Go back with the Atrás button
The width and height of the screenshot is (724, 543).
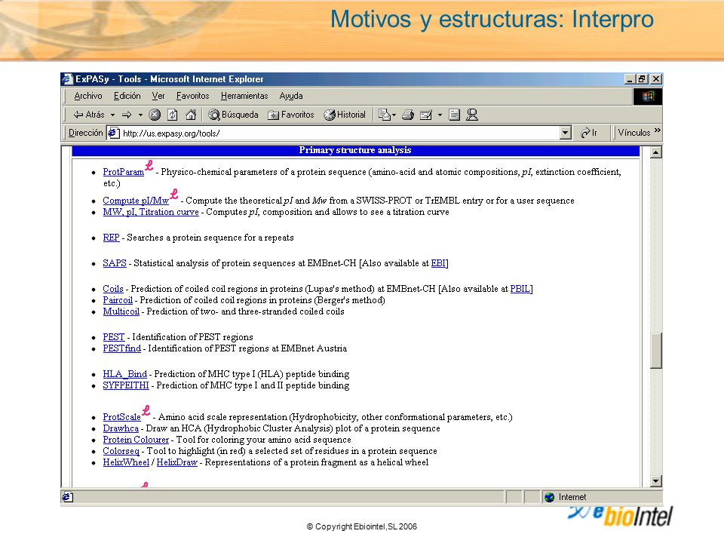coord(89,115)
